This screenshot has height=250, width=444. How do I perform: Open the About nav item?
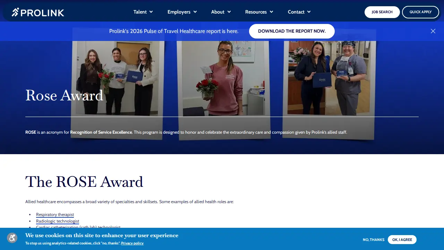tap(218, 12)
